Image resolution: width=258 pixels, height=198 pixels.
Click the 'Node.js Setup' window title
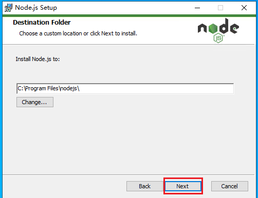click(x=36, y=8)
